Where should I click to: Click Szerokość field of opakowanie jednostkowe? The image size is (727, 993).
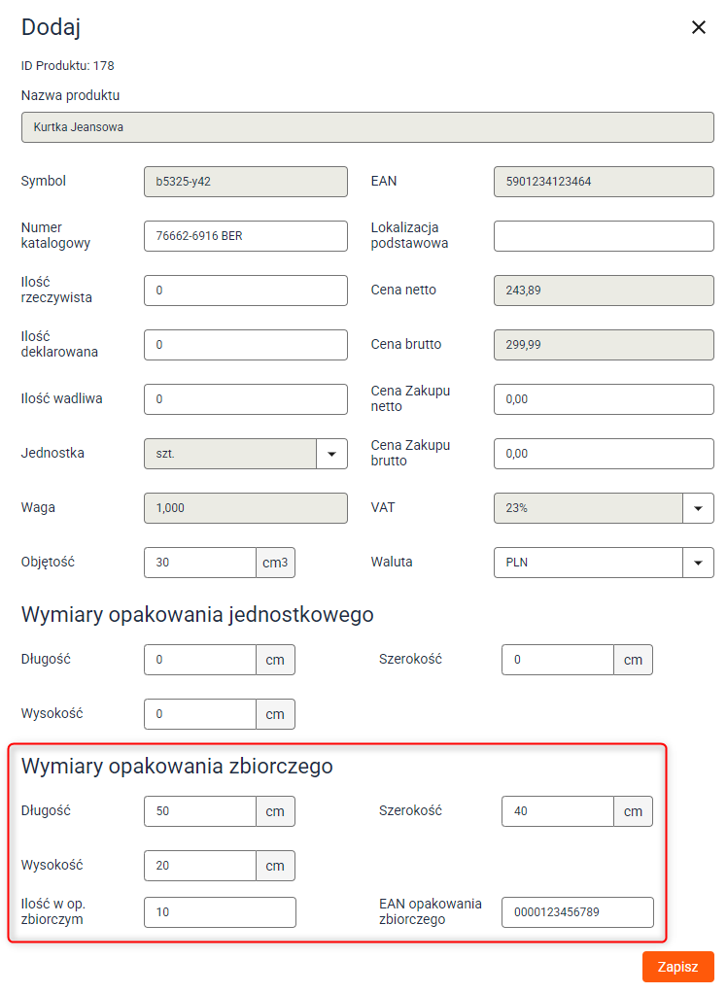pos(557,660)
